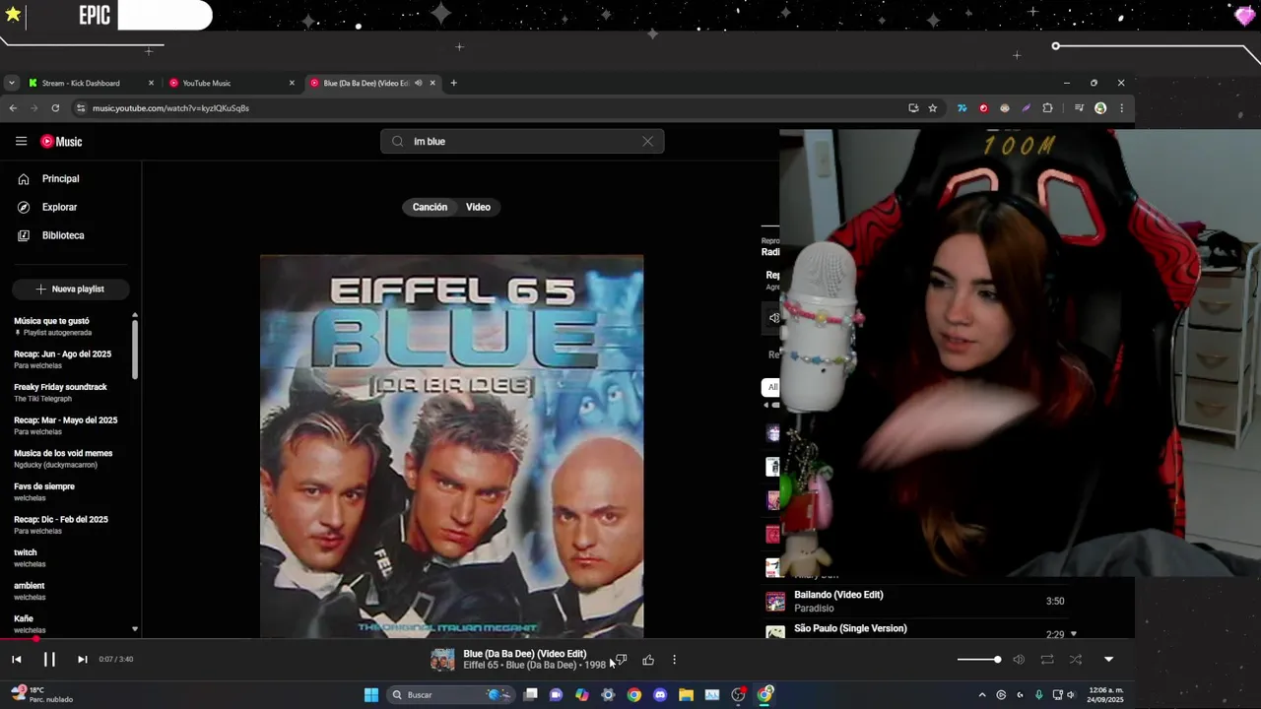Click the YouTube Music logo
Image resolution: width=1261 pixels, height=709 pixels.
pos(61,142)
